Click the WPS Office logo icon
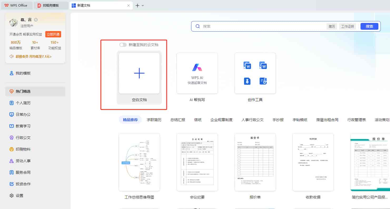The width and height of the screenshot is (390, 209). click(6, 5)
